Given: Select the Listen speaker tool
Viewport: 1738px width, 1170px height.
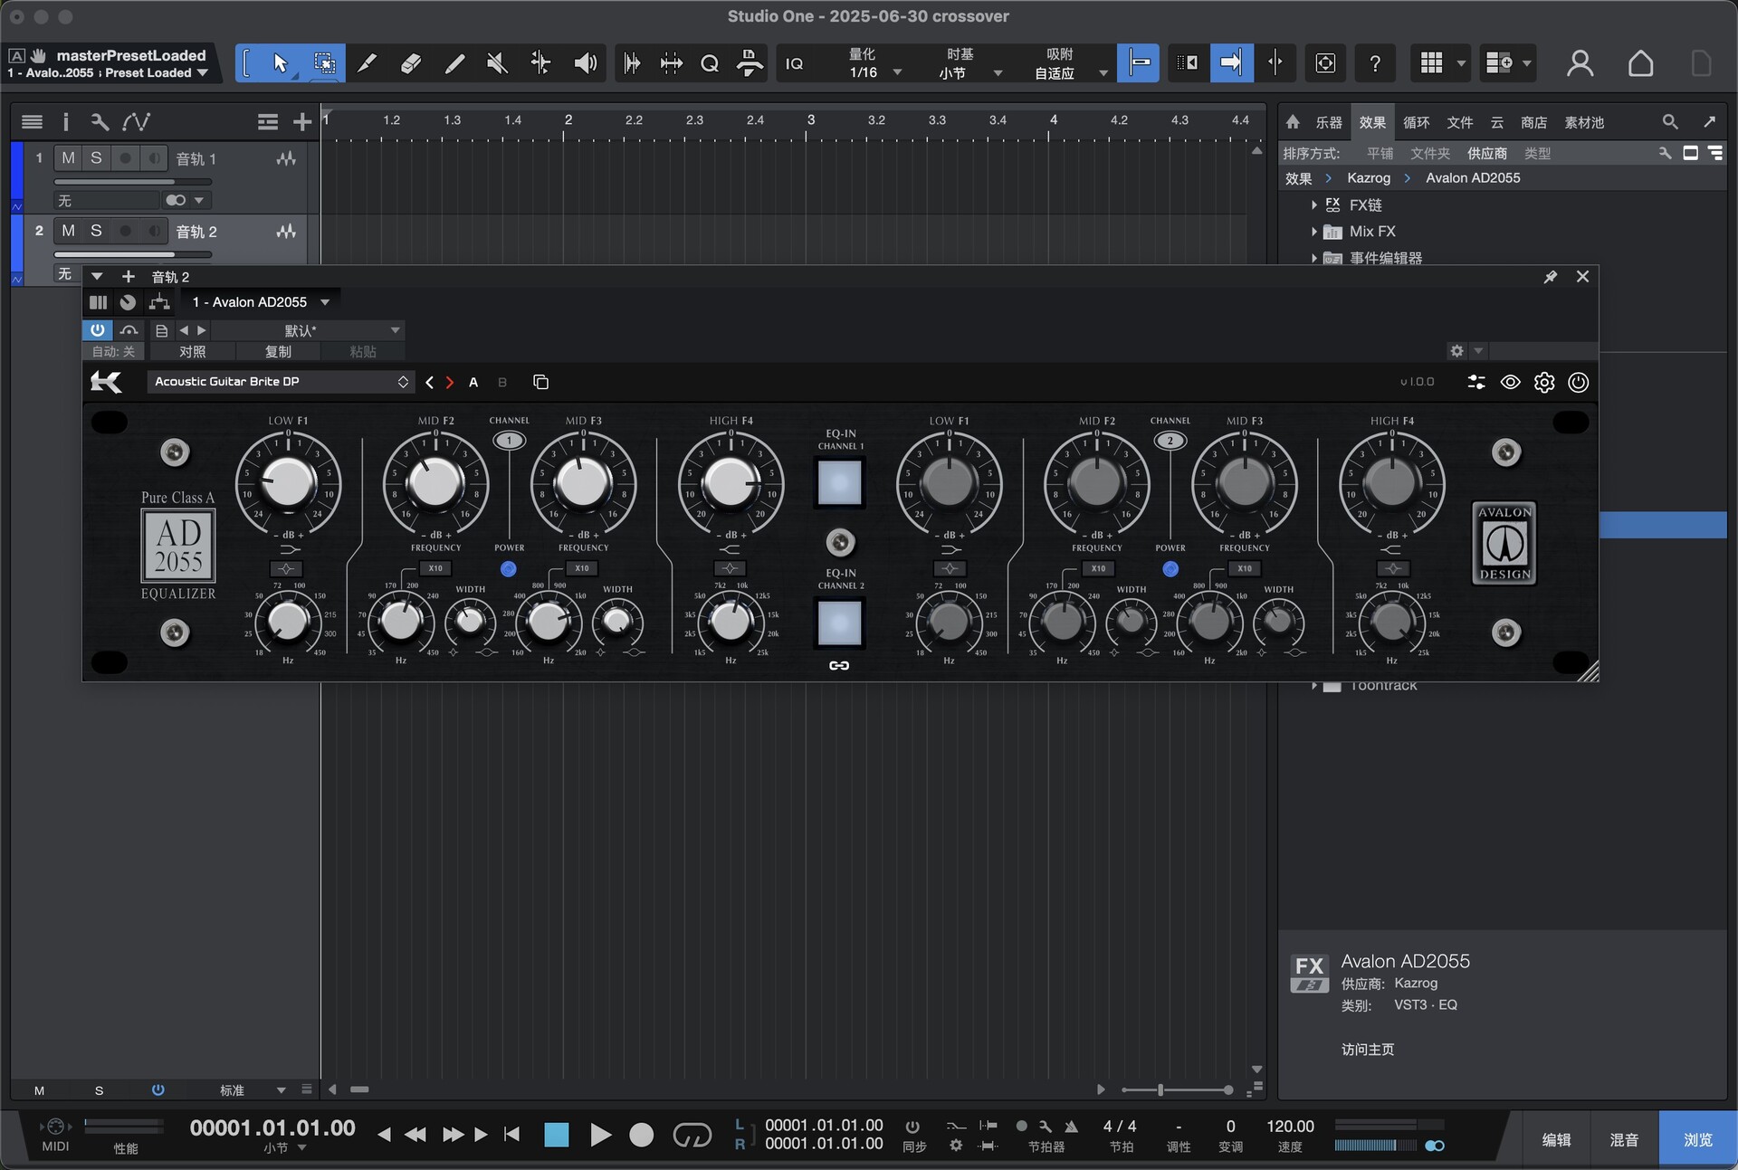Looking at the screenshot, I should pos(585,62).
